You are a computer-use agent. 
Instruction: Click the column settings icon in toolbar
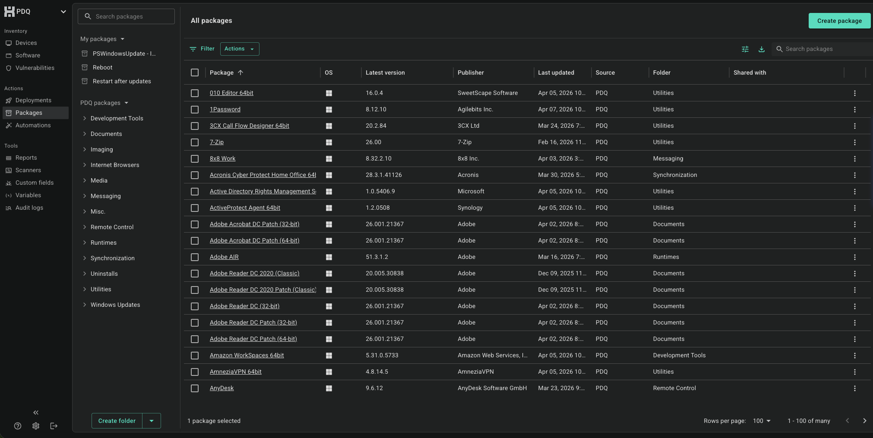point(745,49)
